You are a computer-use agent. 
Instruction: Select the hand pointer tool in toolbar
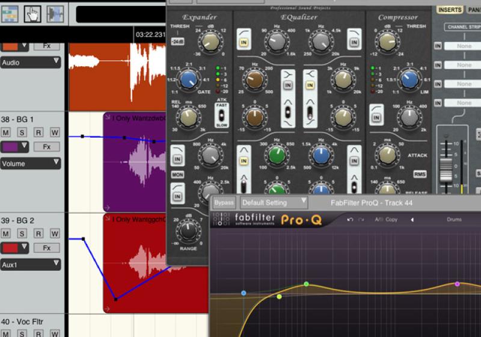click(x=32, y=13)
